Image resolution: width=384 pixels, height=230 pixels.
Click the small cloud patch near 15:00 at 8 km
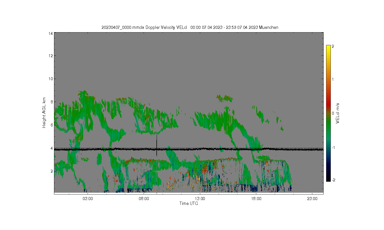(225, 98)
